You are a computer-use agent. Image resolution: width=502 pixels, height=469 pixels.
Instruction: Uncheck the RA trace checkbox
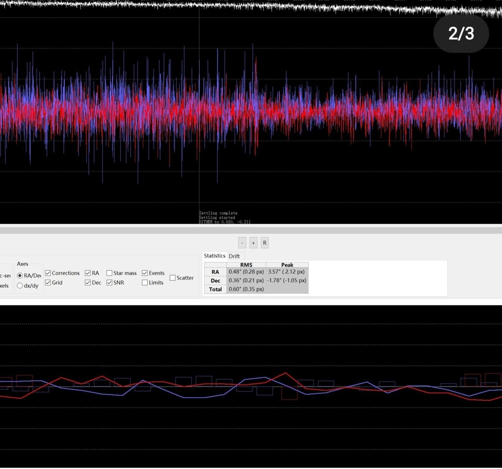pos(88,273)
